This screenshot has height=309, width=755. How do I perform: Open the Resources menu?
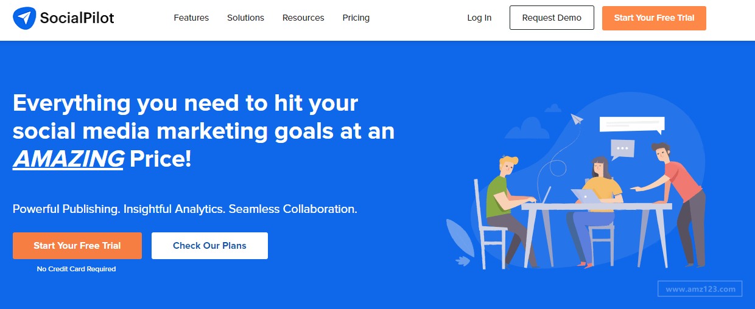[303, 18]
